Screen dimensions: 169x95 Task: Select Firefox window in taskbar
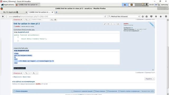tap(28, 5)
